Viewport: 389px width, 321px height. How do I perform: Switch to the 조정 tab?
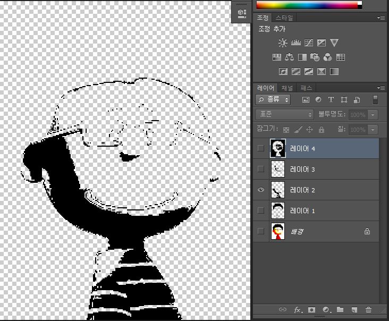tap(263, 18)
